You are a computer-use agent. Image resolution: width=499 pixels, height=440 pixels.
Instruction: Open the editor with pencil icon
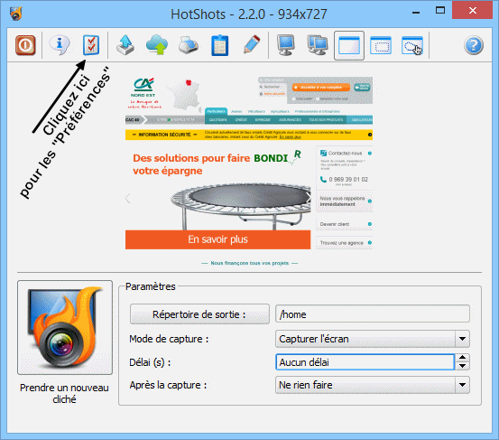tap(252, 44)
